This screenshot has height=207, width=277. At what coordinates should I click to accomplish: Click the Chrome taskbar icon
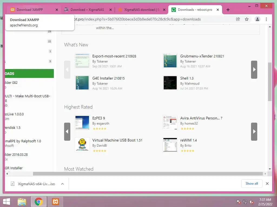39,202
